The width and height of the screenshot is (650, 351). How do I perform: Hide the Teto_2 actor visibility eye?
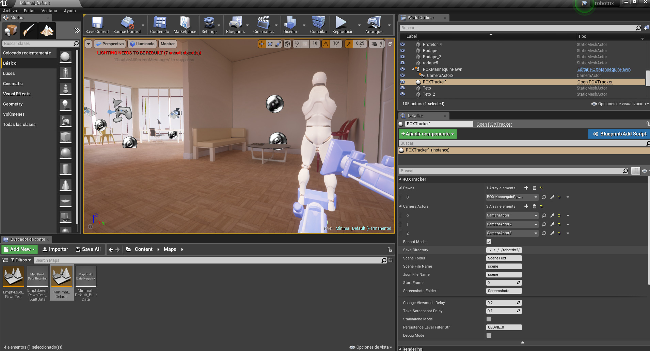(402, 94)
